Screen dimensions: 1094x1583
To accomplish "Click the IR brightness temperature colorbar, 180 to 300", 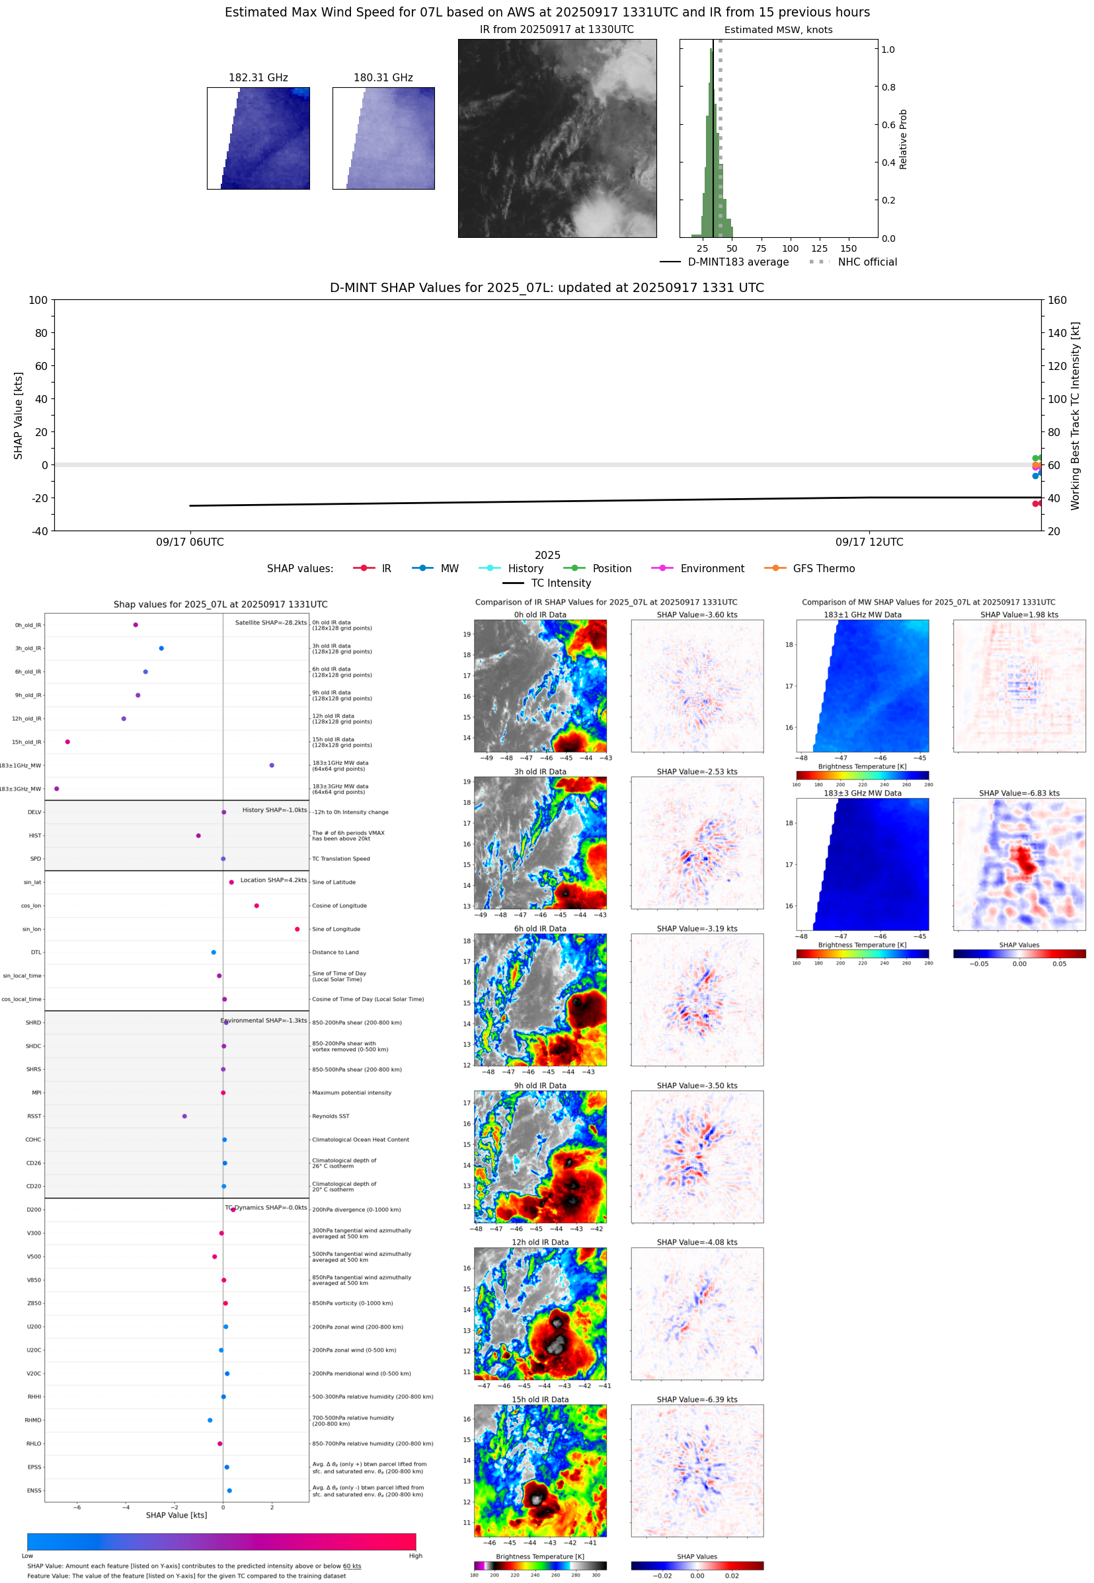I will pos(540,1566).
